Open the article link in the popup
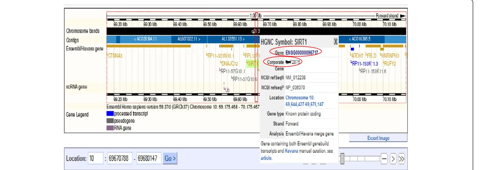This screenshot has width=480, height=170. point(266,158)
